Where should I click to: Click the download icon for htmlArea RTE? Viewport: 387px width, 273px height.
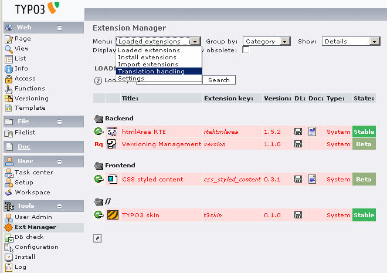(x=298, y=132)
